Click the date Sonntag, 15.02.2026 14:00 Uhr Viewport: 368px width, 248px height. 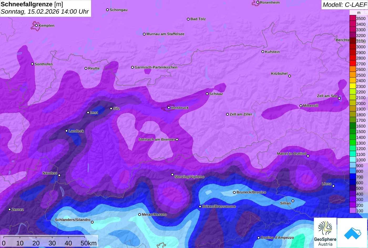click(45, 12)
